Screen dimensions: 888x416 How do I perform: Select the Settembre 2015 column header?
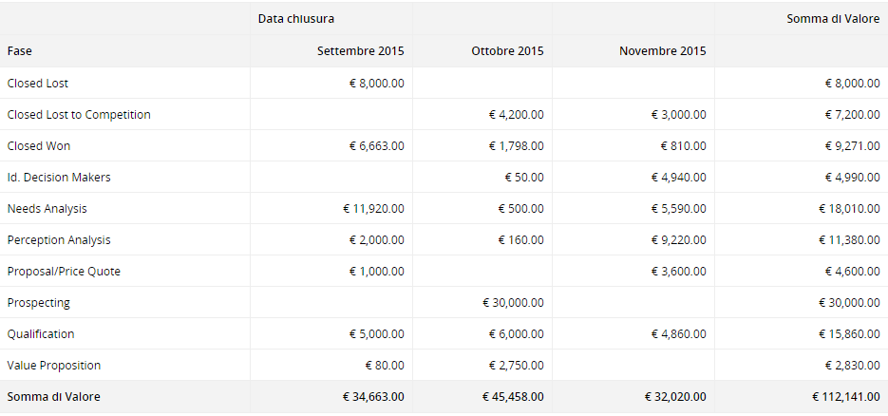pos(360,51)
